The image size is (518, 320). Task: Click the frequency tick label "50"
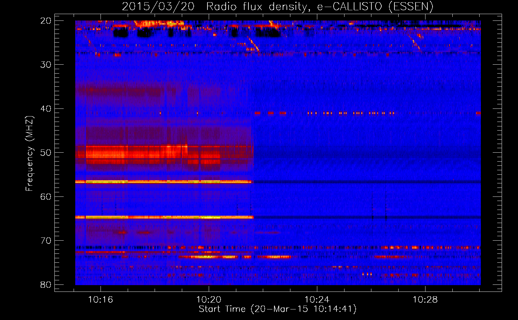[x=46, y=153]
